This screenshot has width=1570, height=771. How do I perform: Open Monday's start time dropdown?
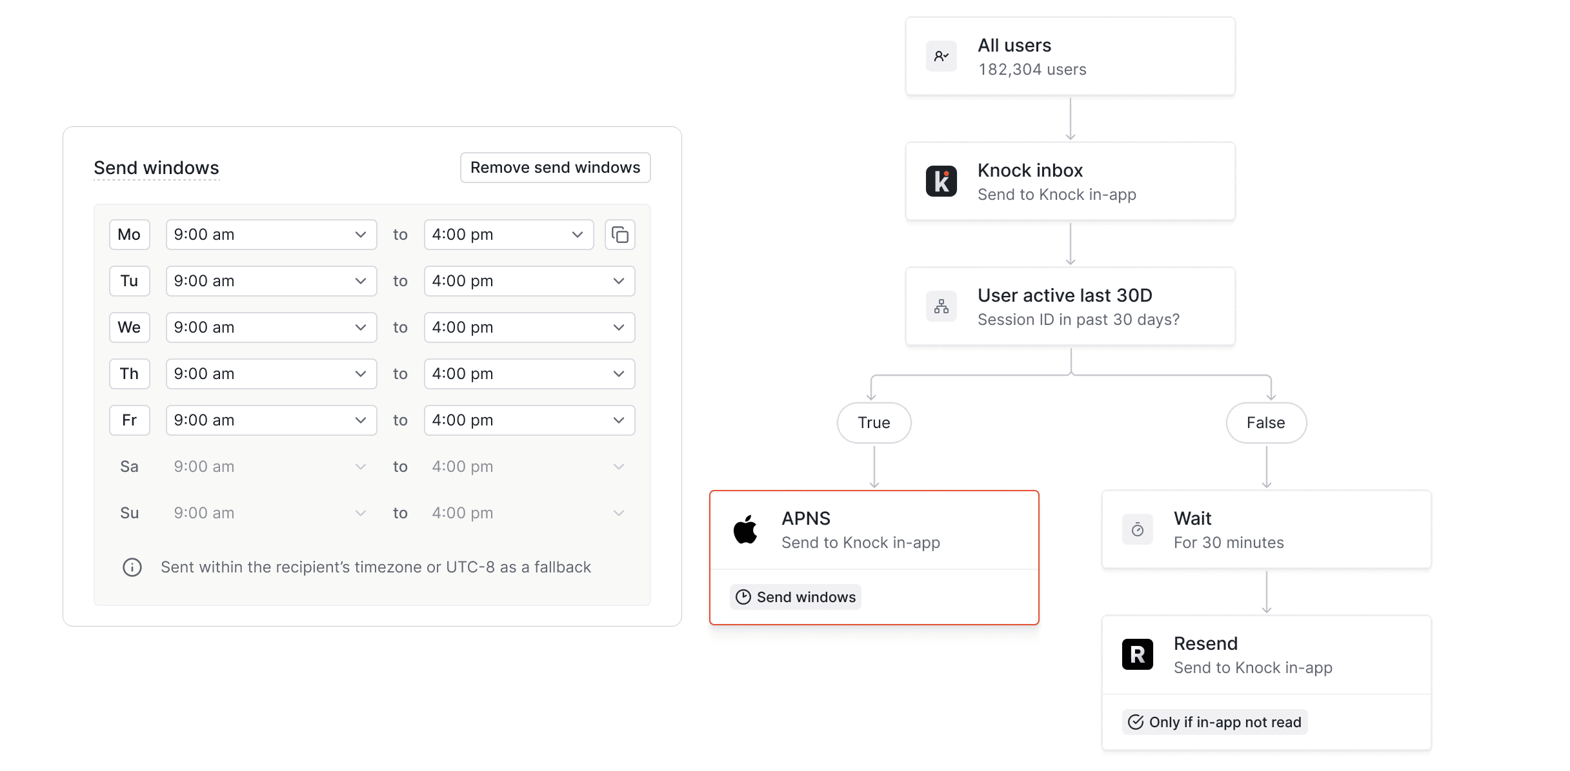coord(271,234)
